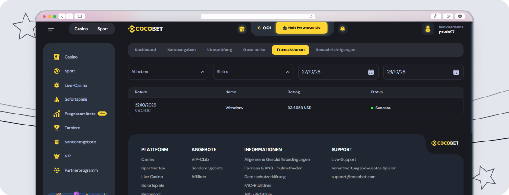Viewport: 509px width, 195px height.
Task: Click the gift box icon in header
Action: 242,29
